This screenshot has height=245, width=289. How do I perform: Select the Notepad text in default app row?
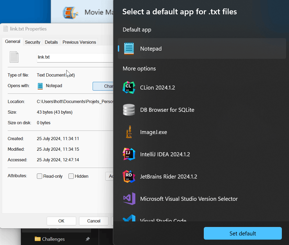click(x=151, y=48)
